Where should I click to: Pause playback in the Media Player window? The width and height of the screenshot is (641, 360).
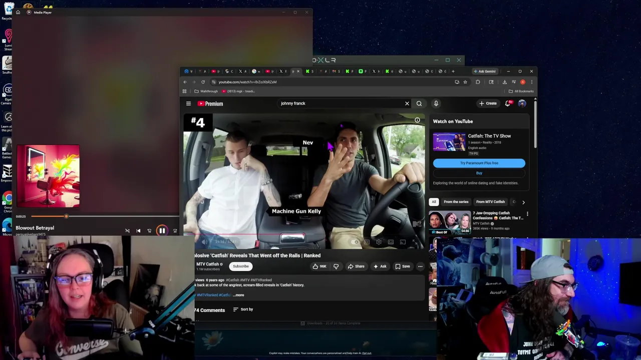(x=162, y=230)
